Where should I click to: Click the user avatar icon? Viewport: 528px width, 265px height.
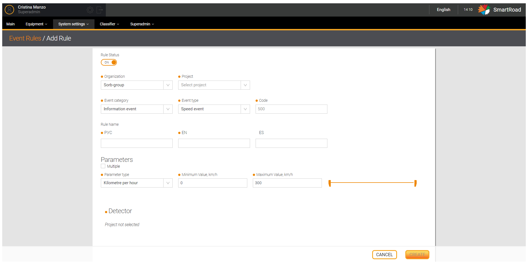9,10
